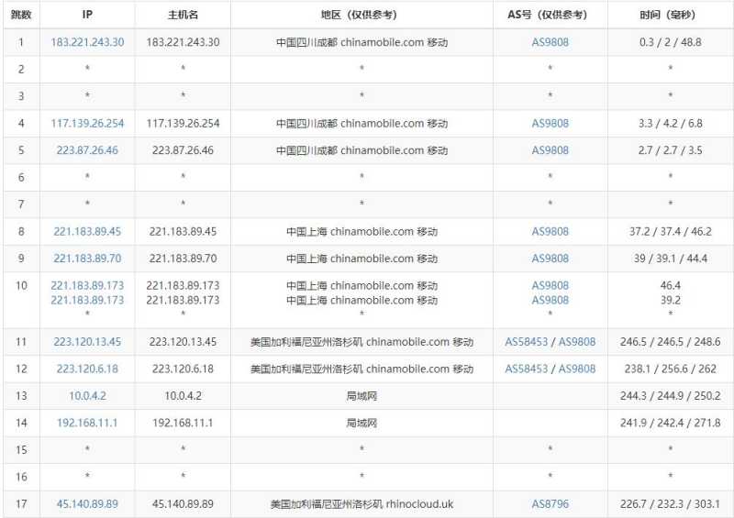The width and height of the screenshot is (734, 518).
Task: Select hostname text 221.183.89.70
Action: tap(183, 259)
